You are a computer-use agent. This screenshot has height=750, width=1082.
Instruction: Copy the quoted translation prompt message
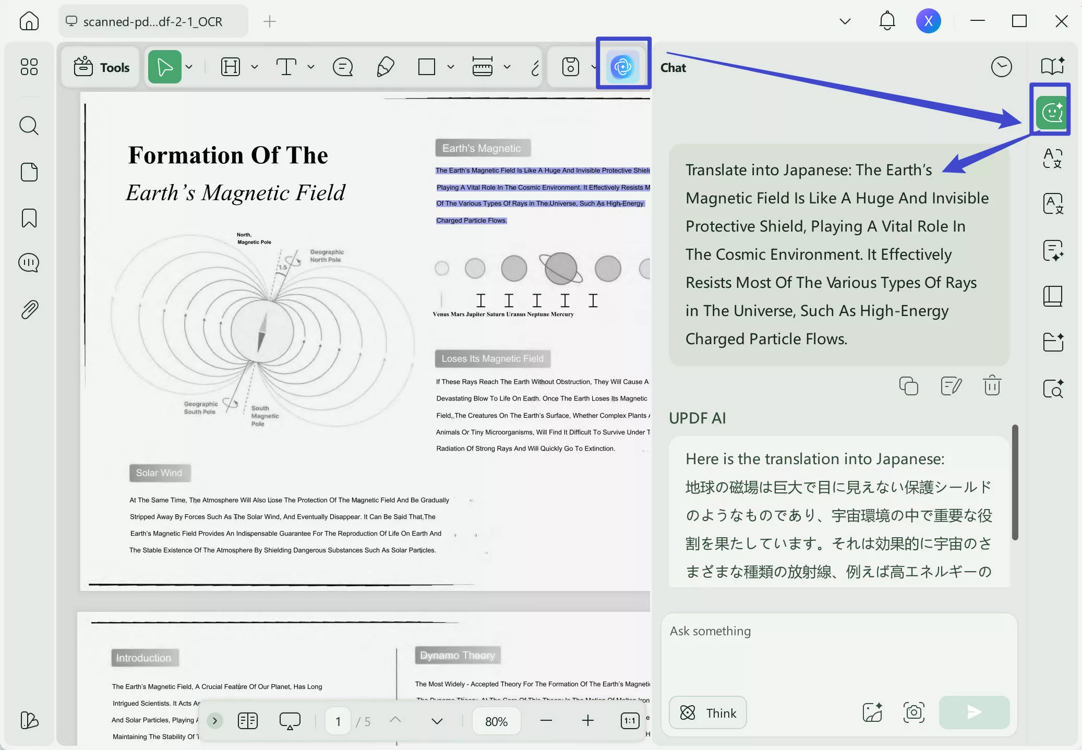(908, 385)
